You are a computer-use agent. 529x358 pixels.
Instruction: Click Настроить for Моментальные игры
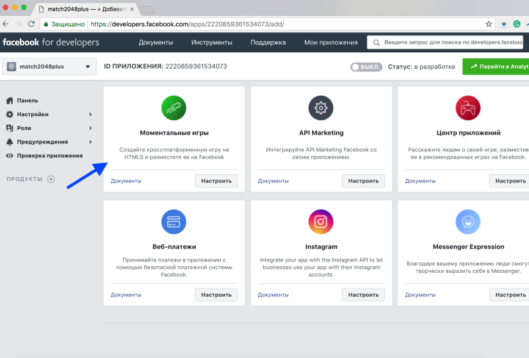[216, 181]
